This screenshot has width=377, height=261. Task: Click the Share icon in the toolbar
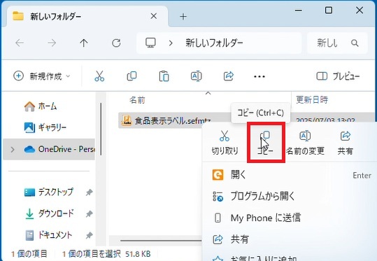click(229, 76)
